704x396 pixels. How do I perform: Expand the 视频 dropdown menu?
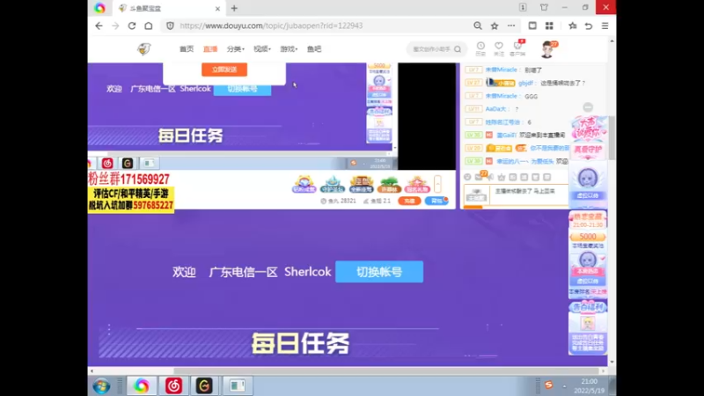pos(262,49)
